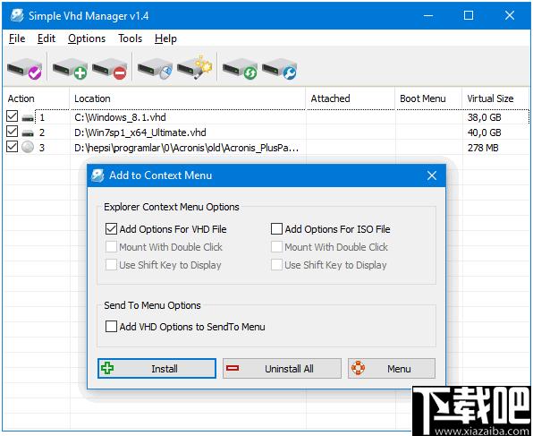Uncheck the row 2 Win7sp1_x64_Ultimate.vhd checkbox
Viewport: 533px width, 436px height.
tap(12, 131)
